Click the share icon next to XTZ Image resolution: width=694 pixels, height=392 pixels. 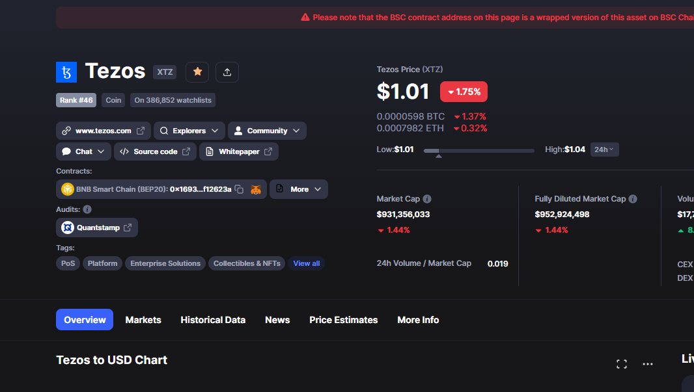point(227,72)
